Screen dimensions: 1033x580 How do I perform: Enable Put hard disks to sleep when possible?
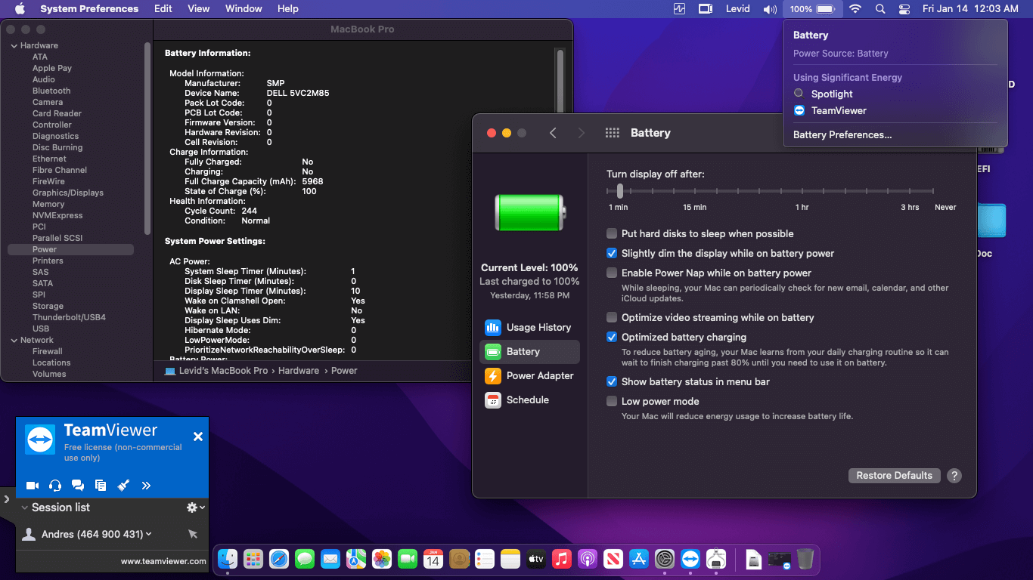(612, 234)
